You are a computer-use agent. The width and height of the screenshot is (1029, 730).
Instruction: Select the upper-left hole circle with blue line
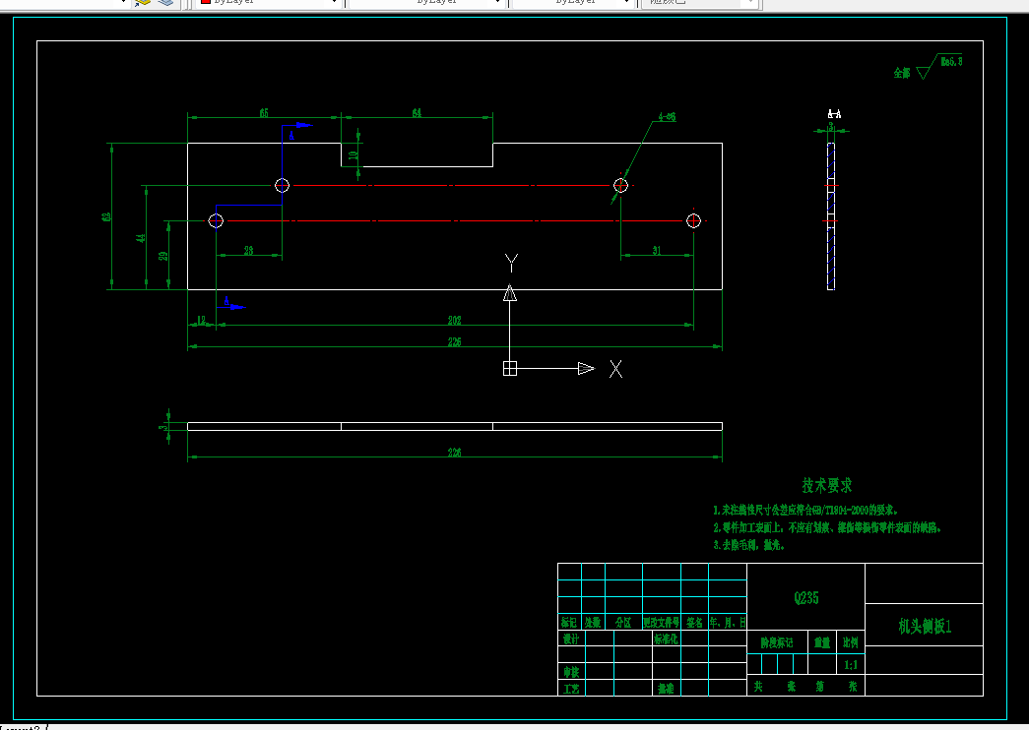click(x=283, y=186)
